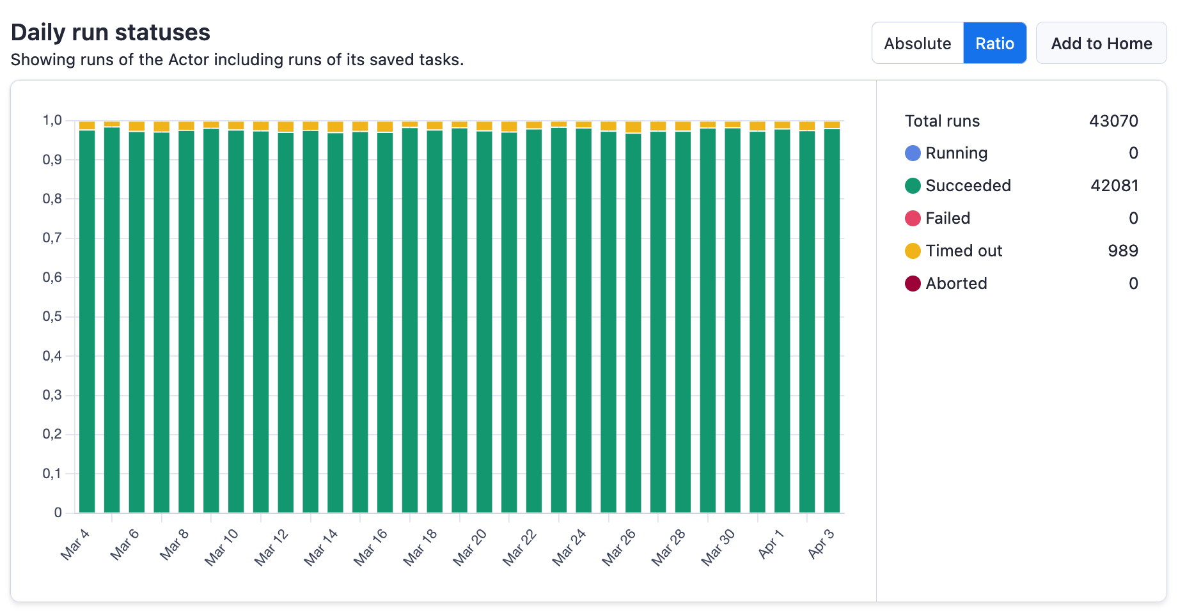Click the Failed legend label
Screen dimensions: 1178x615
947,219
